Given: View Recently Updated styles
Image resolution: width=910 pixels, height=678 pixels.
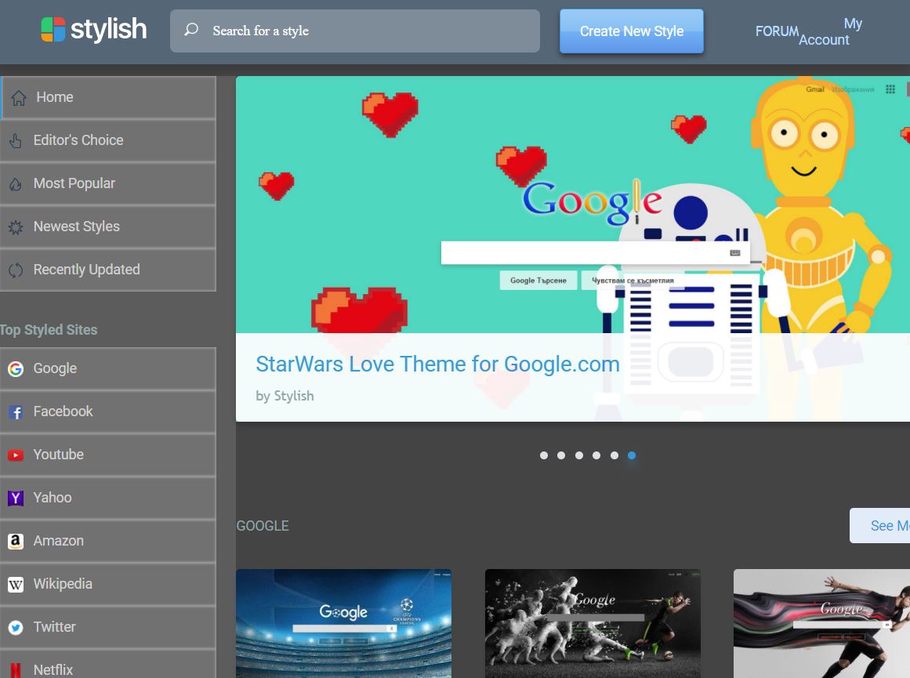Looking at the screenshot, I should tap(108, 270).
